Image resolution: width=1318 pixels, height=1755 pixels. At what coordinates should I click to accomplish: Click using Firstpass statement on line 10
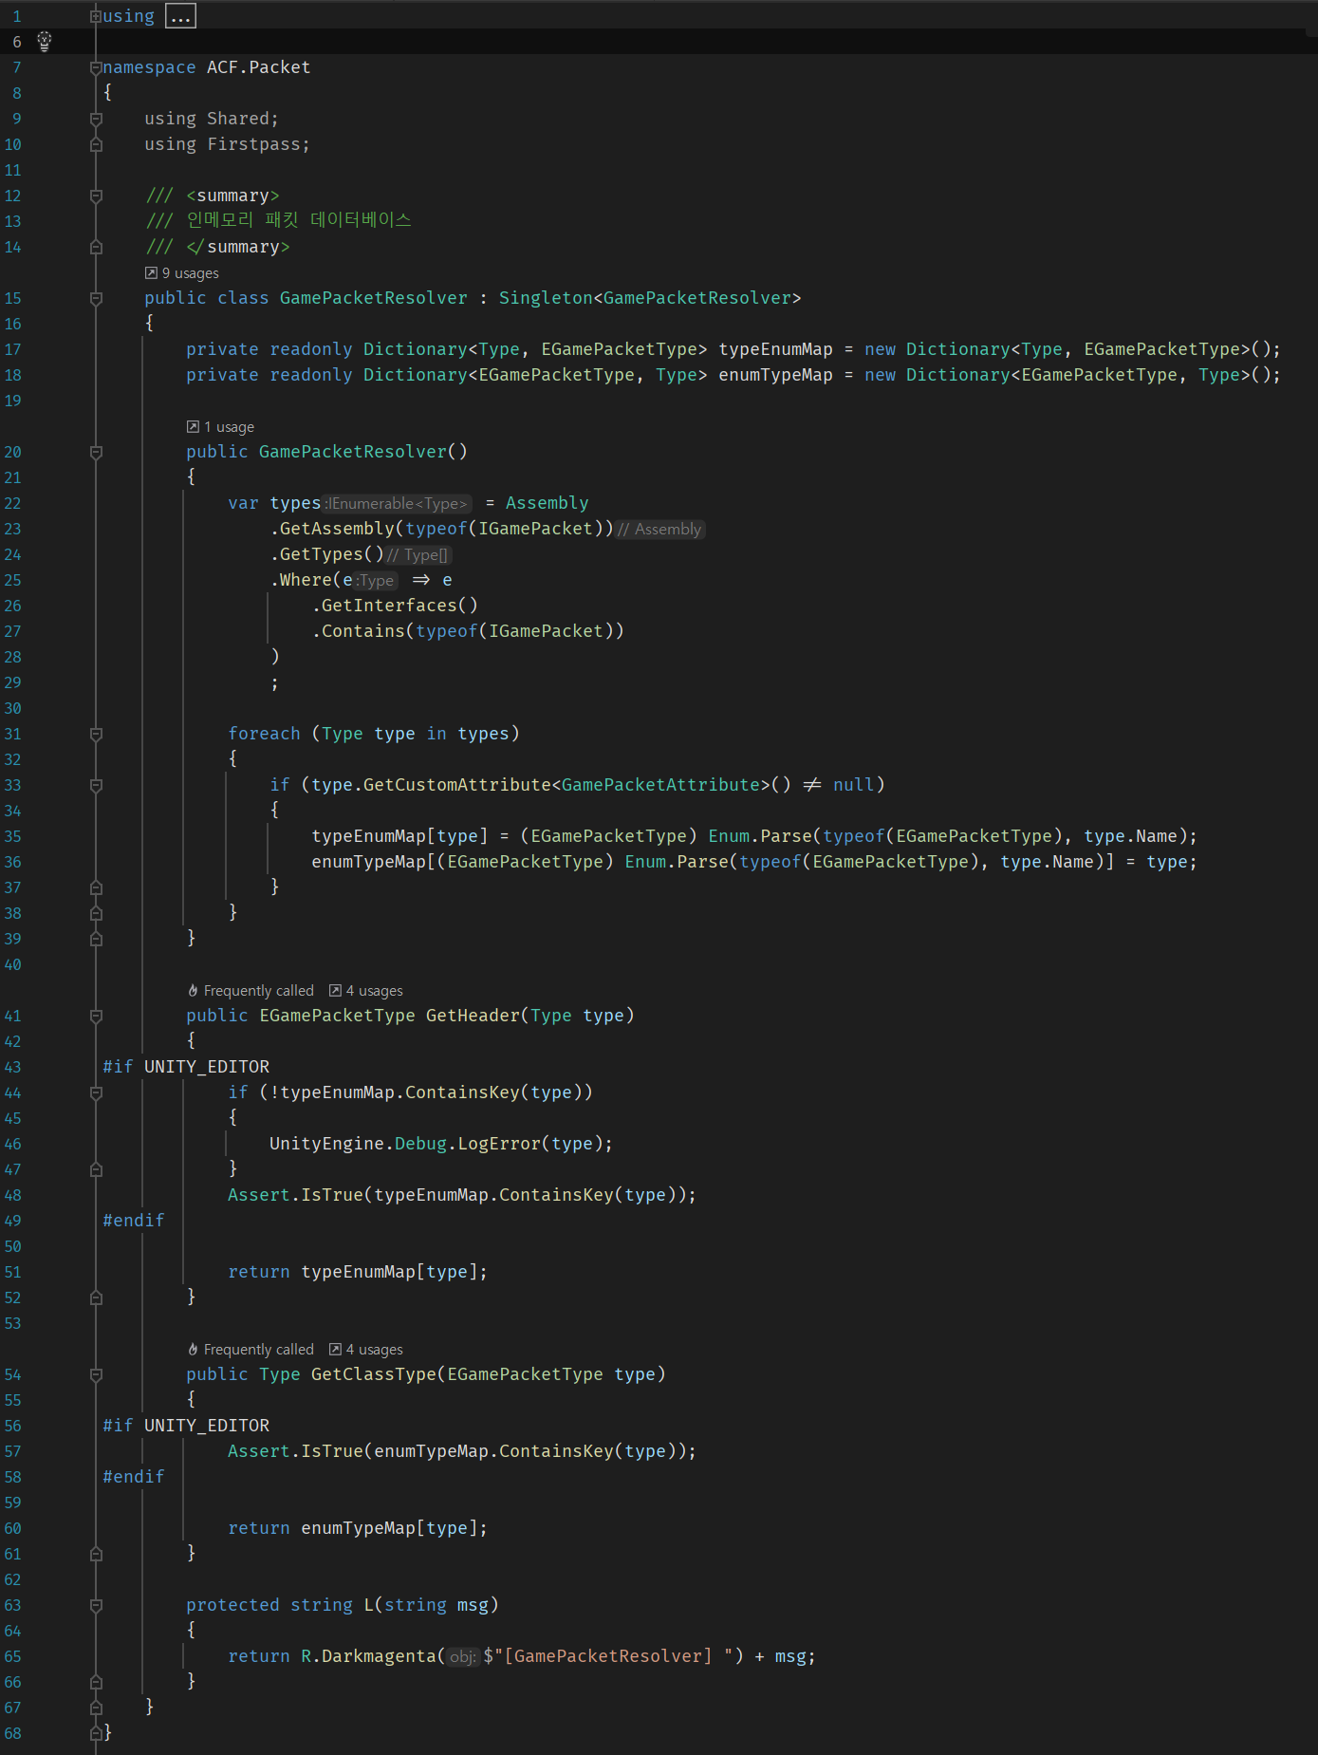click(227, 144)
